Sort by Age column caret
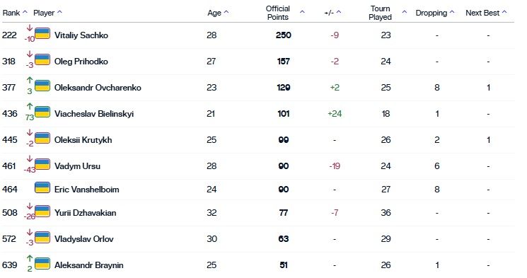This screenshot has height=278, width=527. tap(226, 12)
